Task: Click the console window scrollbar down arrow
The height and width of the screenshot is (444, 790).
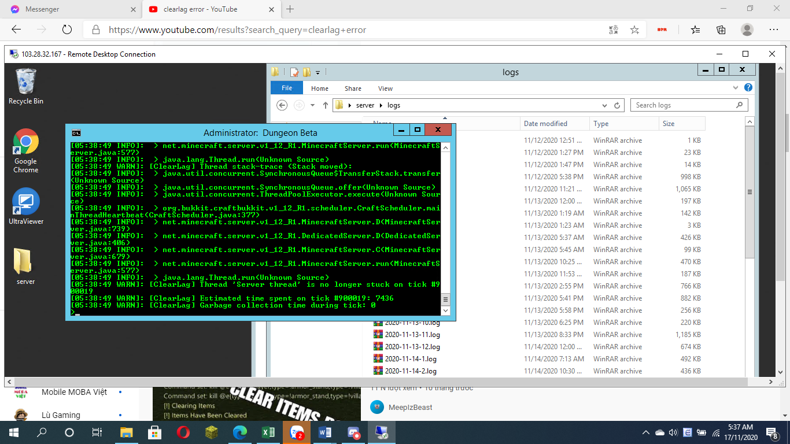Action: 445,312
